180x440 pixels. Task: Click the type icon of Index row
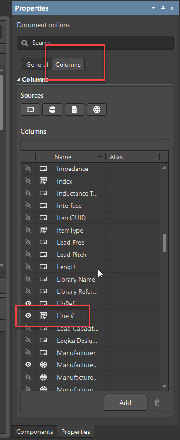tap(43, 181)
